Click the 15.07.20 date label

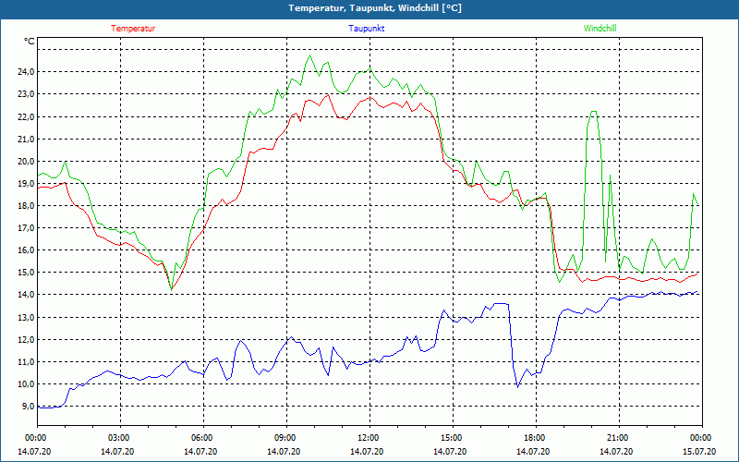[701, 452]
